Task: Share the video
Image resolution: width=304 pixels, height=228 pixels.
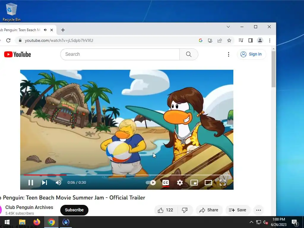Action: [209, 210]
